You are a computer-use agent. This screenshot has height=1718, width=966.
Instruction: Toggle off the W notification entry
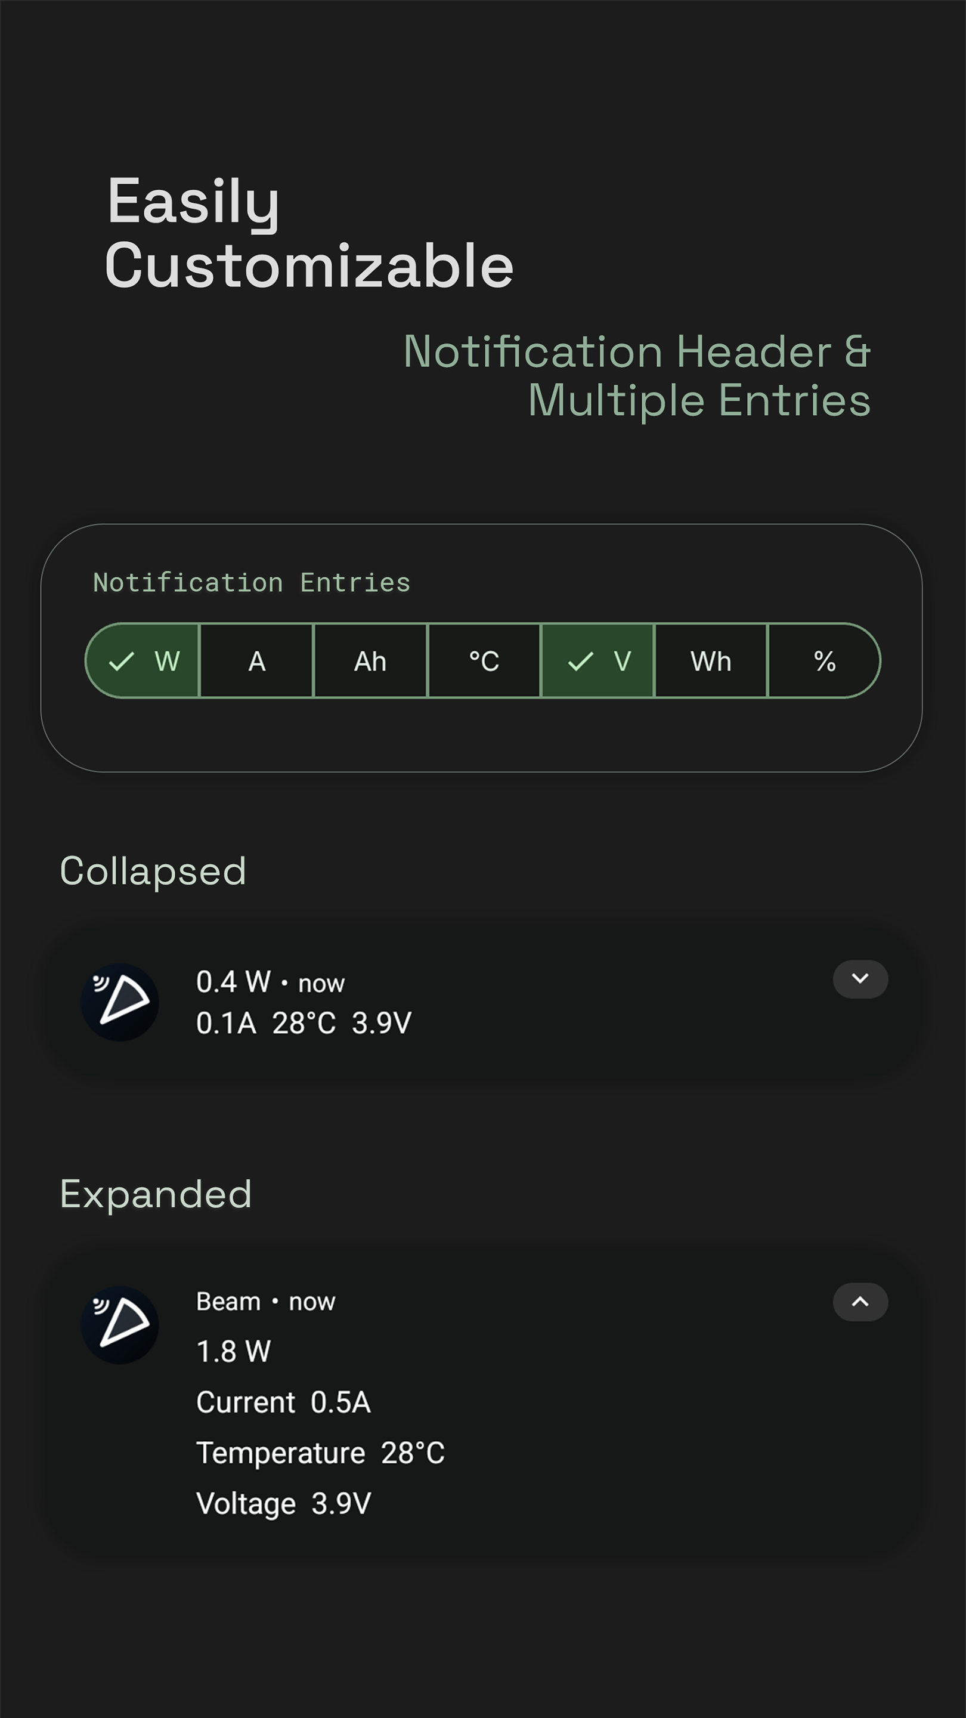(x=143, y=661)
